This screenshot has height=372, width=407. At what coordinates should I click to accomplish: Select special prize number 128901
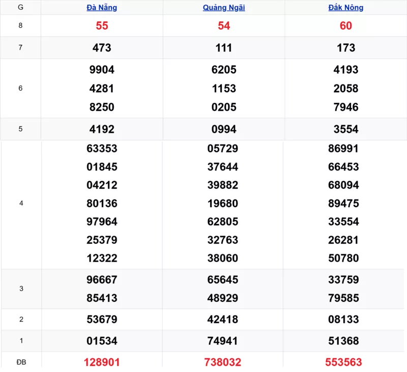tap(102, 362)
